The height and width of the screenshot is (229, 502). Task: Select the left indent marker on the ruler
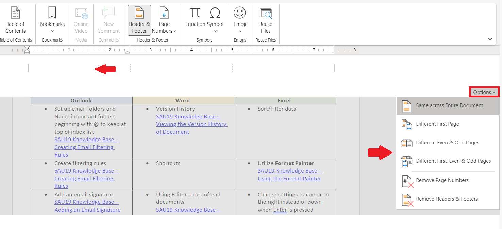pyautogui.click(x=28, y=51)
